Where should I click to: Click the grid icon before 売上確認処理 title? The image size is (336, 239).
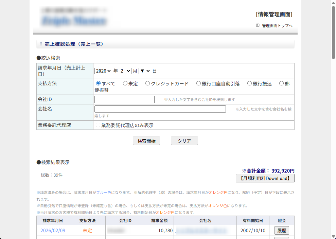pos(41,44)
